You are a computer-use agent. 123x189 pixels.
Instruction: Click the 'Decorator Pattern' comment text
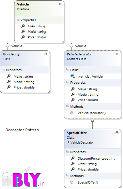click(x=22, y=130)
